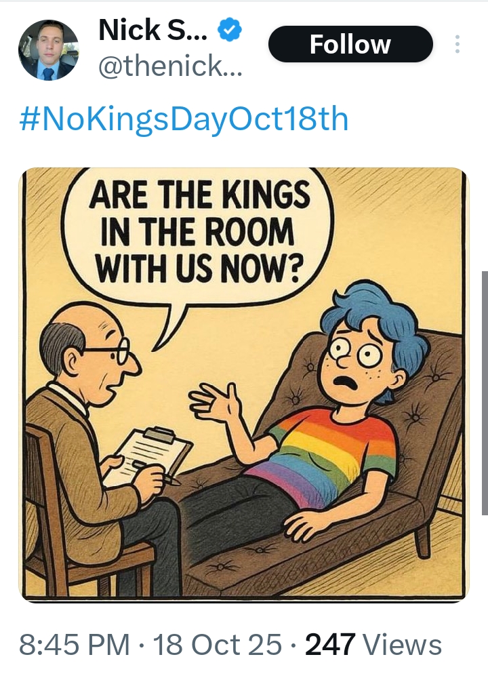
Task: Open the cartoon image in full view
Action: tap(244, 385)
